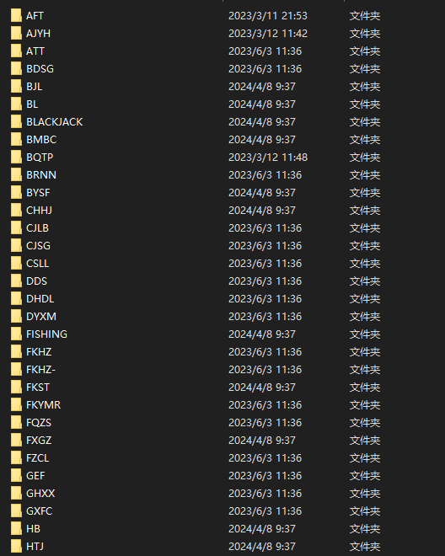Select the AFT folder icon
This screenshot has width=445, height=556.
coord(16,16)
